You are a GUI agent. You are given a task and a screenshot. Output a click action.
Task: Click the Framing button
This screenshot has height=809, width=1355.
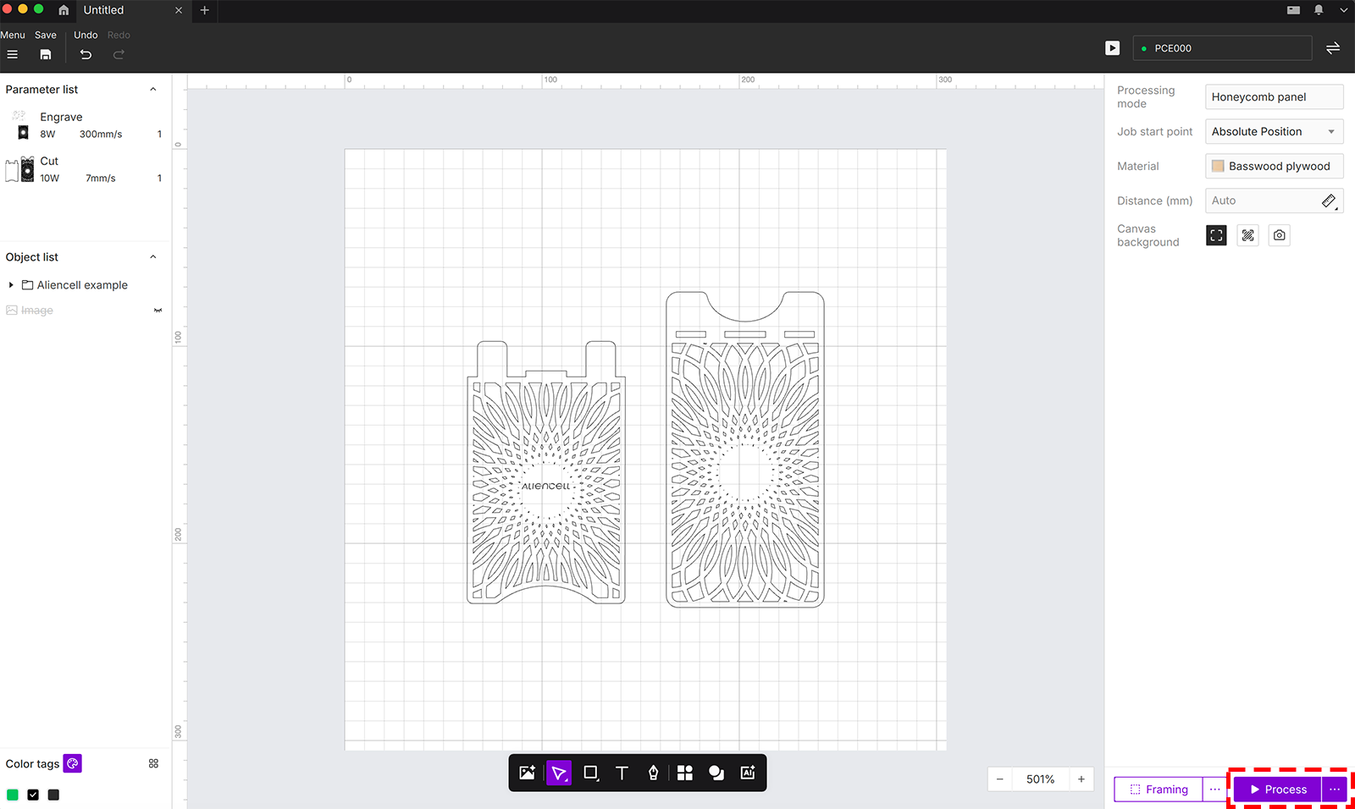1159,790
